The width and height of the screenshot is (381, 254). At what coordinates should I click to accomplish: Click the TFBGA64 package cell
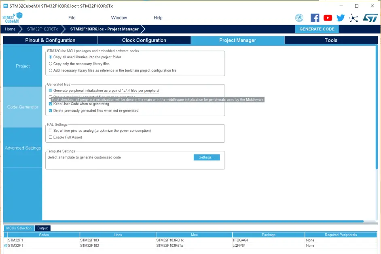tap(269, 240)
